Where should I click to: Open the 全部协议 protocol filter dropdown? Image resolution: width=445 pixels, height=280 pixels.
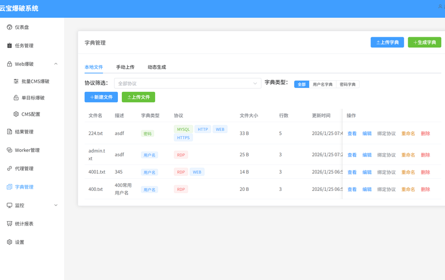pos(187,83)
